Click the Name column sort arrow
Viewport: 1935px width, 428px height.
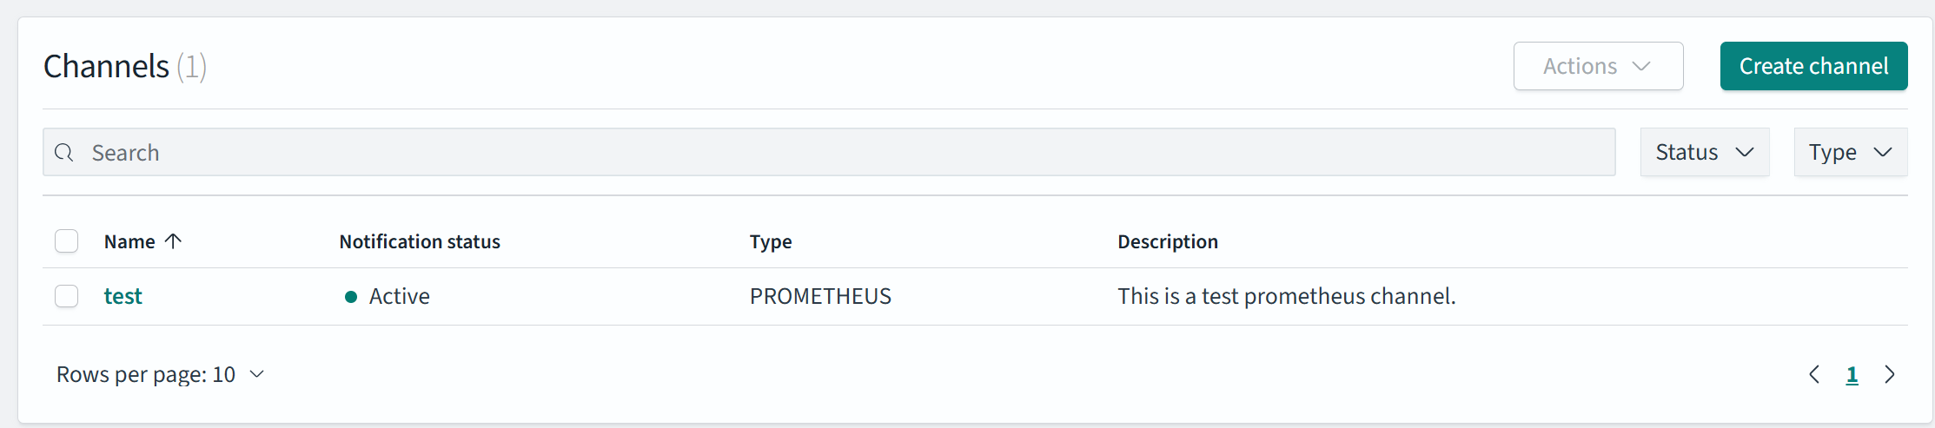(173, 241)
